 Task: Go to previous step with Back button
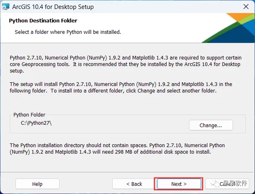(134, 184)
